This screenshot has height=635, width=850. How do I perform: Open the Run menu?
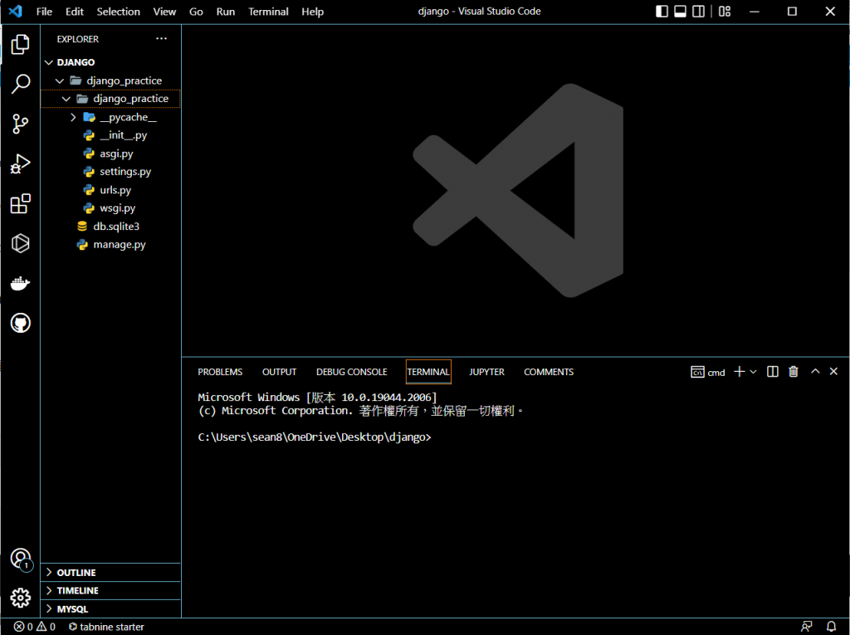(x=226, y=12)
